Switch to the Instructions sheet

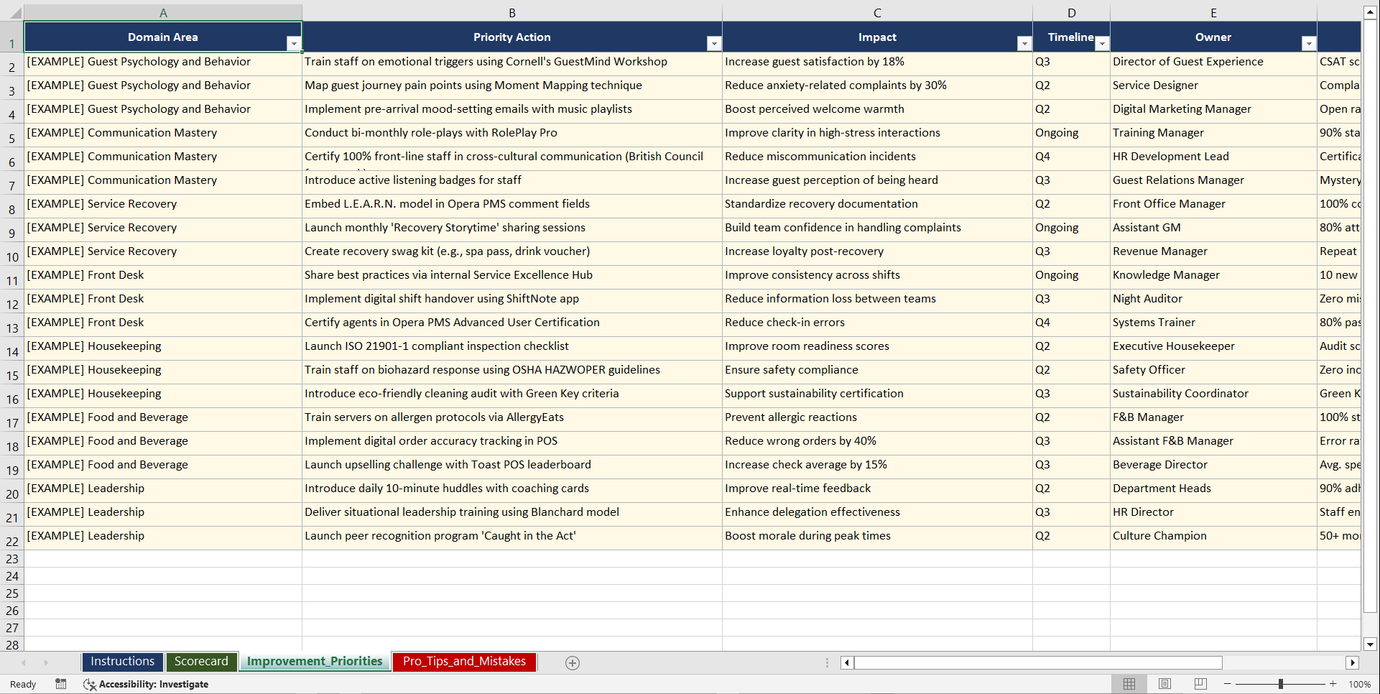pyautogui.click(x=122, y=662)
